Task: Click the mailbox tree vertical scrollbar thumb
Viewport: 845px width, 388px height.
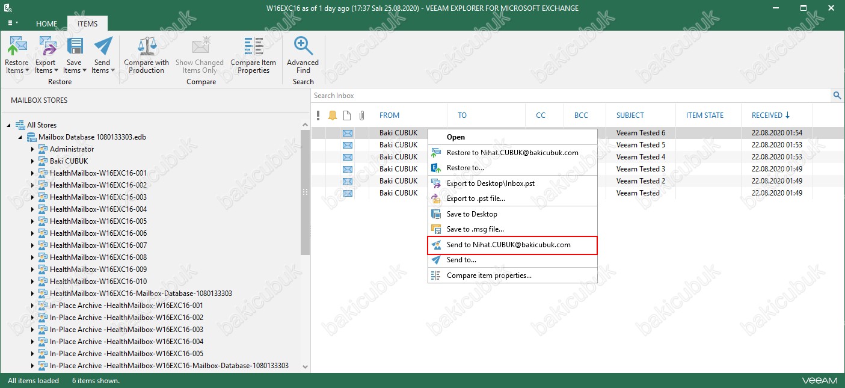Action: click(x=305, y=192)
